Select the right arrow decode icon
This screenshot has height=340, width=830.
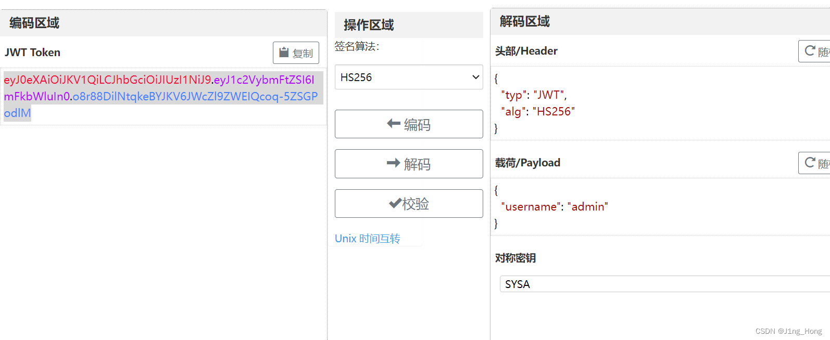[395, 164]
